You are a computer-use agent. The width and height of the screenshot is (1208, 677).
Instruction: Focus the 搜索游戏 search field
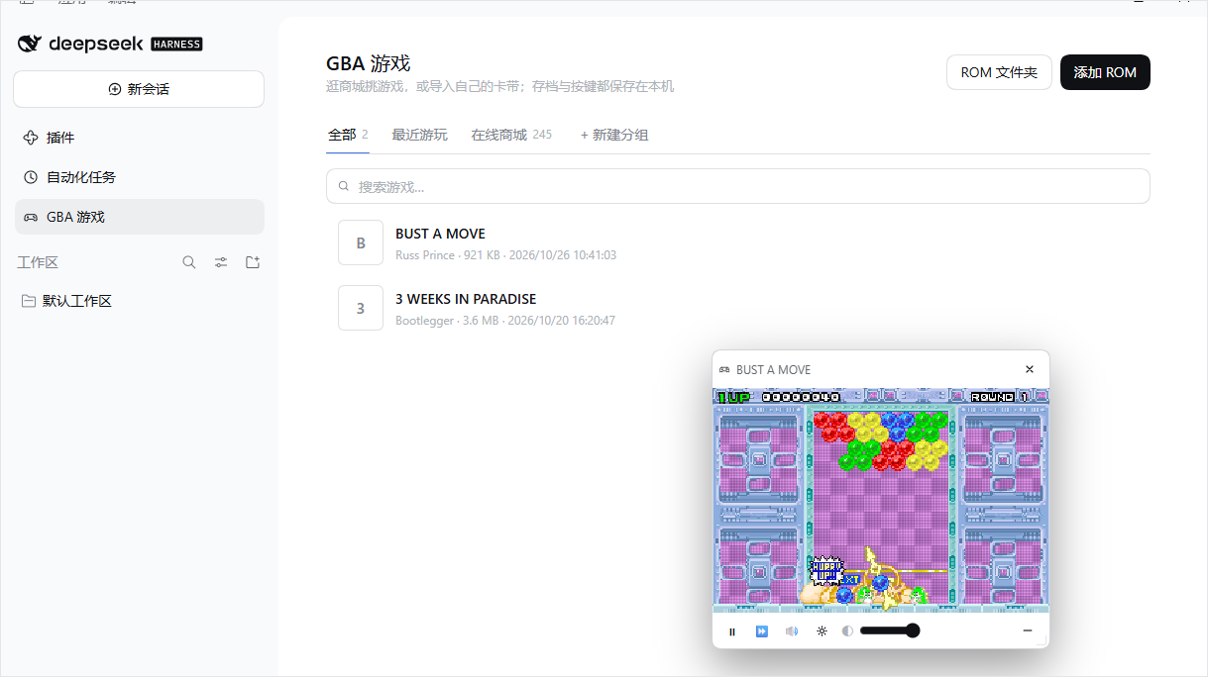tap(738, 186)
